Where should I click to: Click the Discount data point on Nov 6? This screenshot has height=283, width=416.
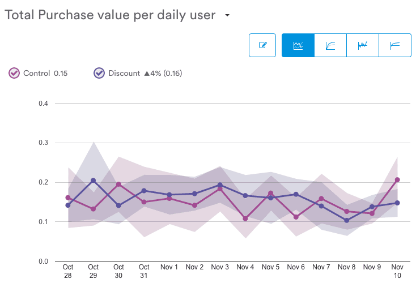296,194
